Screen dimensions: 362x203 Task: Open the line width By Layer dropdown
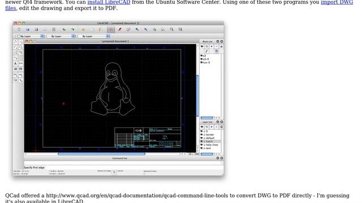click(61, 36)
